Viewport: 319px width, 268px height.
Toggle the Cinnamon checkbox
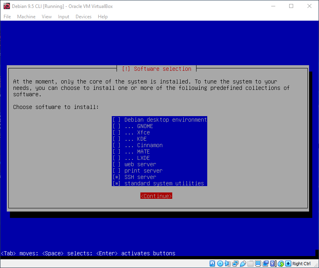pos(117,145)
